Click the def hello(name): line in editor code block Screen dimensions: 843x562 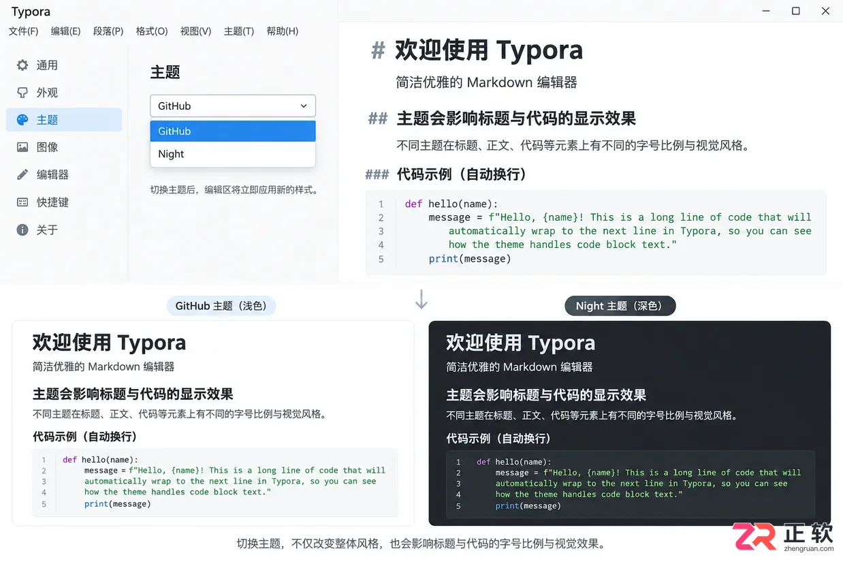pos(451,204)
